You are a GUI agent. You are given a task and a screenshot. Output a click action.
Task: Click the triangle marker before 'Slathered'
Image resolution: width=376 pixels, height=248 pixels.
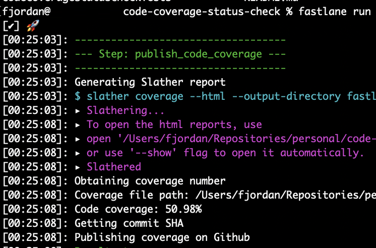pyautogui.click(x=78, y=167)
